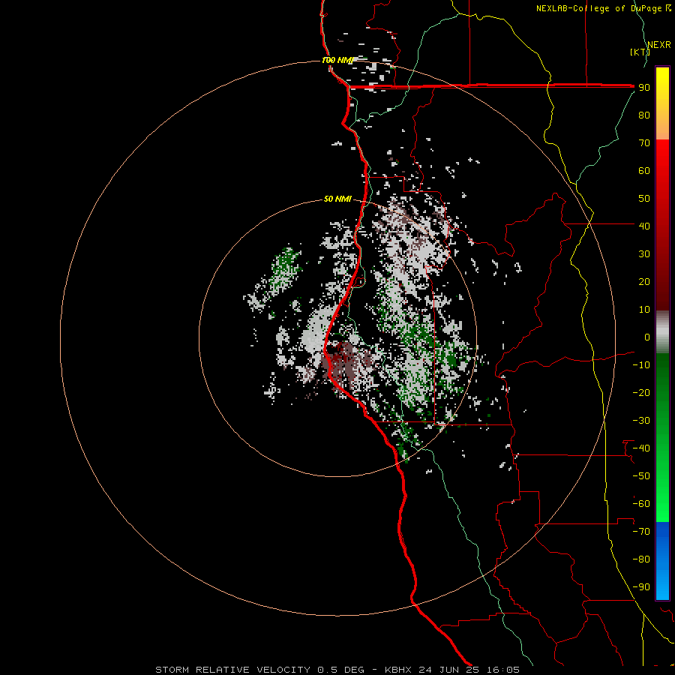Click the gray zero-velocity segment of the color bar
675x675 pixels.
coord(662,332)
